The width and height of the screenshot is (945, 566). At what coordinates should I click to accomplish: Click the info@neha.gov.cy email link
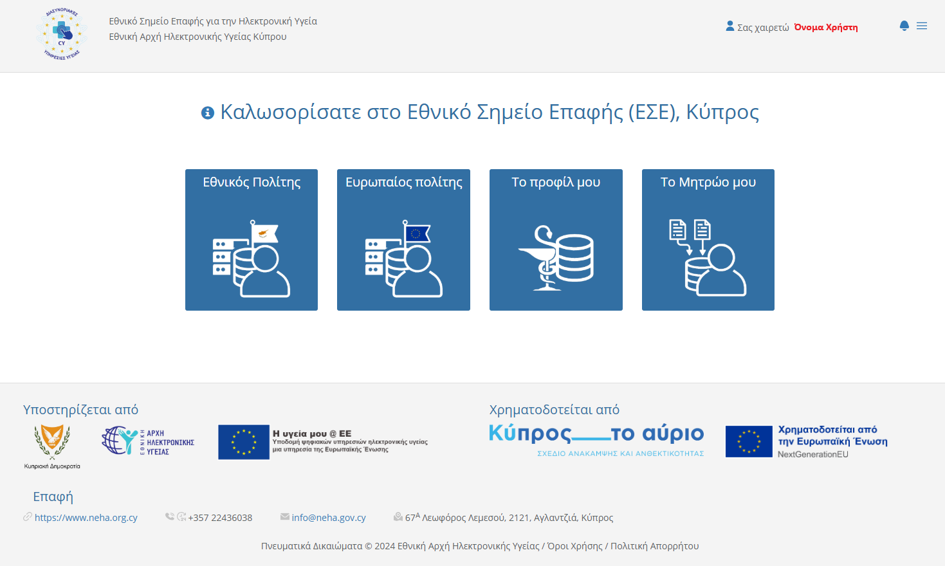click(328, 518)
